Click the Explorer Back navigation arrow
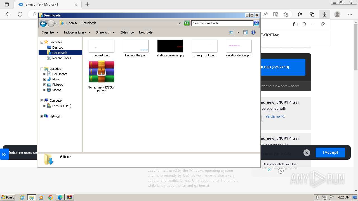 pyautogui.click(x=43, y=23)
